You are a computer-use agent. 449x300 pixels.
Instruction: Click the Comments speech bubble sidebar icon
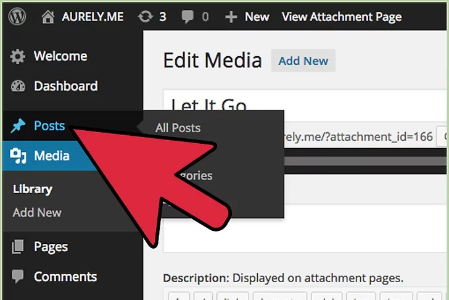pyautogui.click(x=19, y=277)
